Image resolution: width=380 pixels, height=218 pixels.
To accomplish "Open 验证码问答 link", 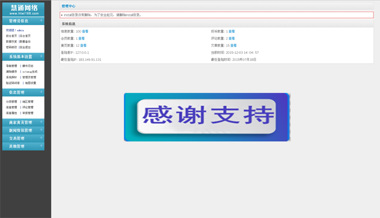I will point(13,83).
